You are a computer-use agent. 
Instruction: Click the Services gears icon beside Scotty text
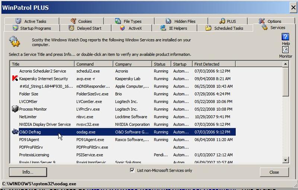pos(15,41)
